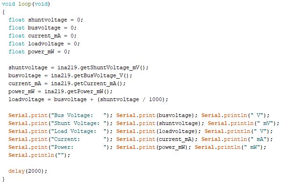
Task: Click the 'loop' function name
Action: point(25,4)
